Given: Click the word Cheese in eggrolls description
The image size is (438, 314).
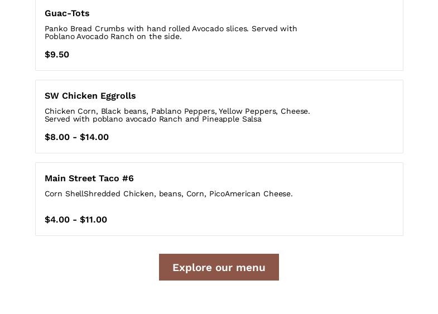Looking at the screenshot, I should click(x=295, y=111).
